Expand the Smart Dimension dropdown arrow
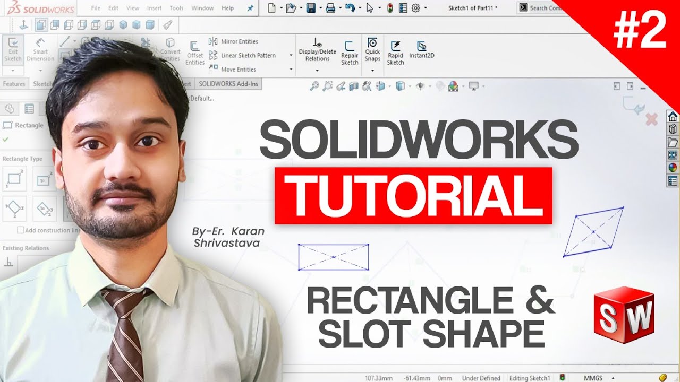Viewport: 680px width, 382px height. [x=40, y=70]
